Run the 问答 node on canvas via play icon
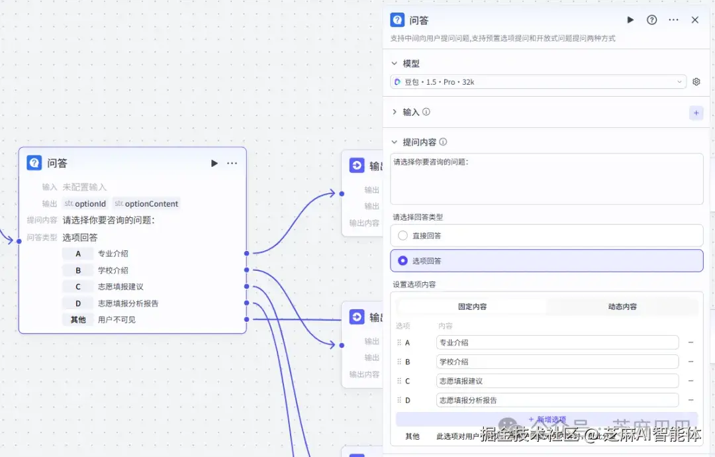This screenshot has height=457, width=715. tap(215, 164)
